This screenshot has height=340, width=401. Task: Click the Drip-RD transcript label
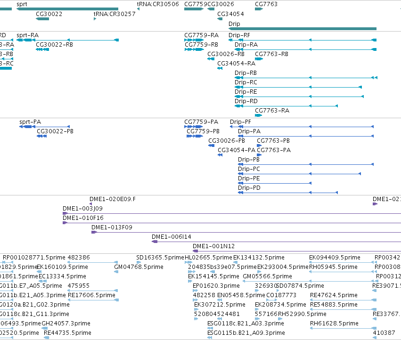[246, 101]
